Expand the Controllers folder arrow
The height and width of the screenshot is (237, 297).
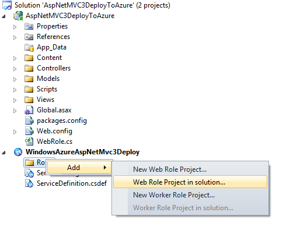point(15,69)
